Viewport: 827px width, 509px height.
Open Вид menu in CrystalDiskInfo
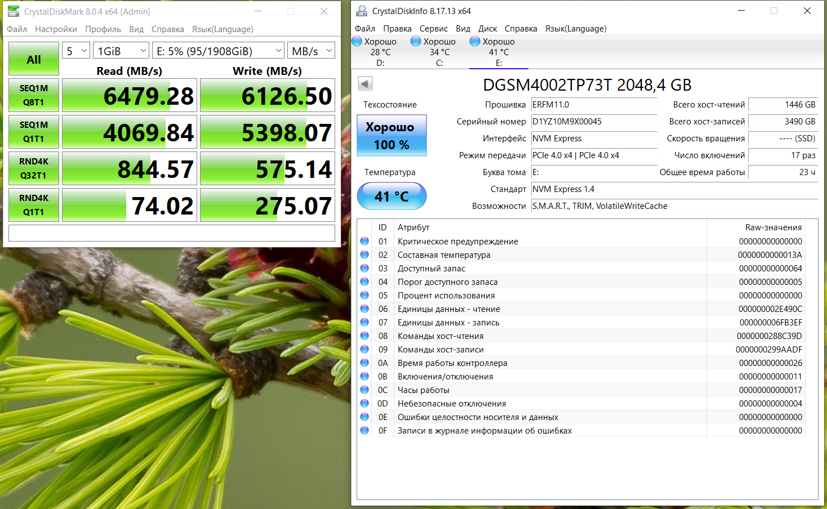point(463,29)
